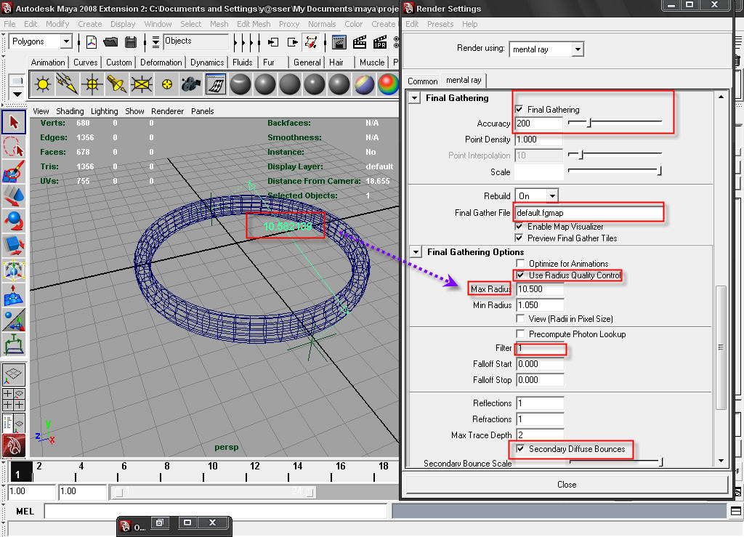Screen dimensions: 744x537
Task: Click the Maya logo under layout buttons
Action: 14,446
